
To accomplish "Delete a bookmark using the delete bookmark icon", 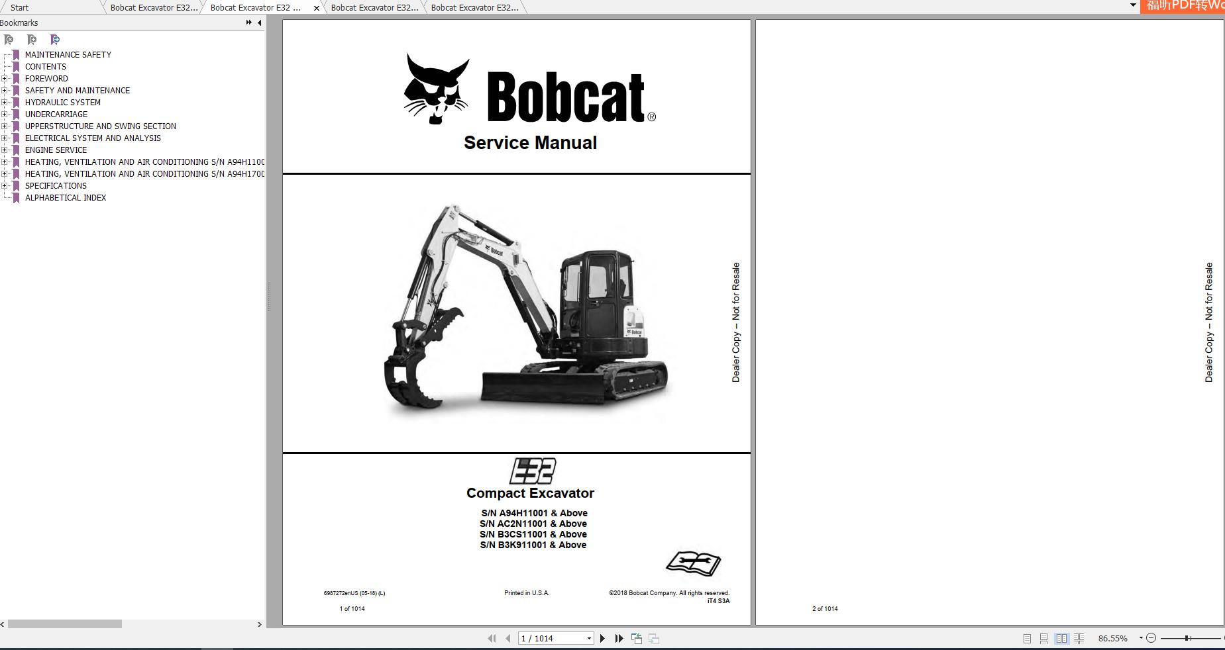I will [9, 40].
